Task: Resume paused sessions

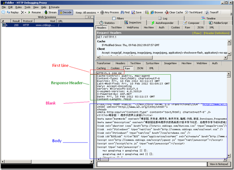Action: [35, 12]
